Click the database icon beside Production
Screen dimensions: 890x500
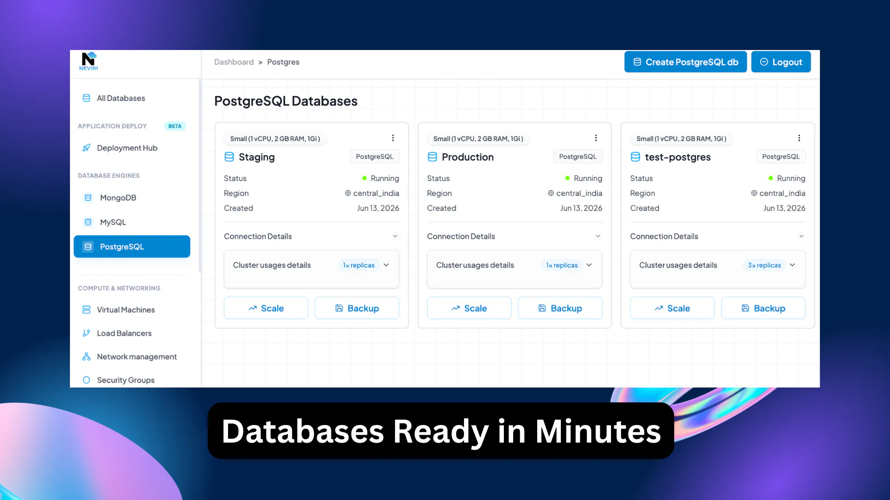tap(432, 157)
